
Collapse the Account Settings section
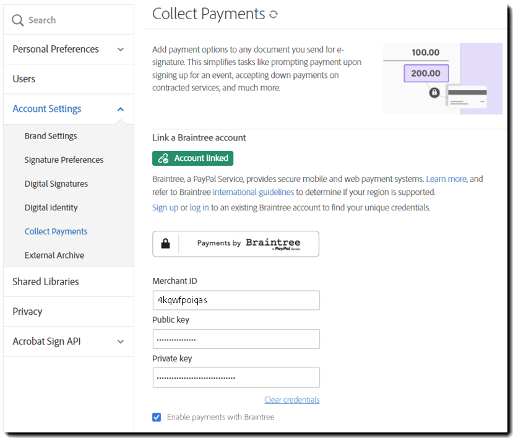pos(121,109)
